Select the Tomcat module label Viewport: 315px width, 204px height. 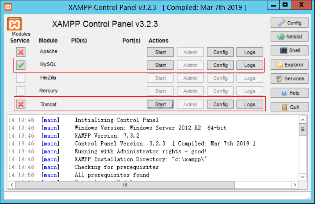[x=48, y=104]
